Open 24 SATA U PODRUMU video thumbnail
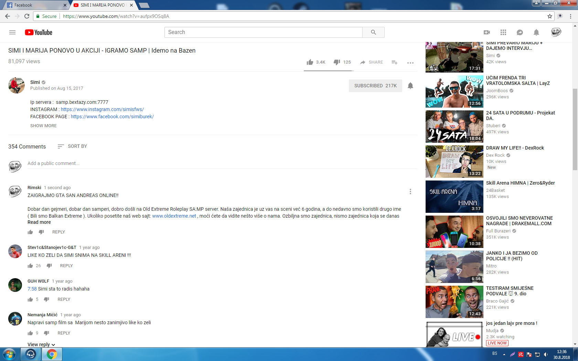578x361 pixels. point(454,127)
